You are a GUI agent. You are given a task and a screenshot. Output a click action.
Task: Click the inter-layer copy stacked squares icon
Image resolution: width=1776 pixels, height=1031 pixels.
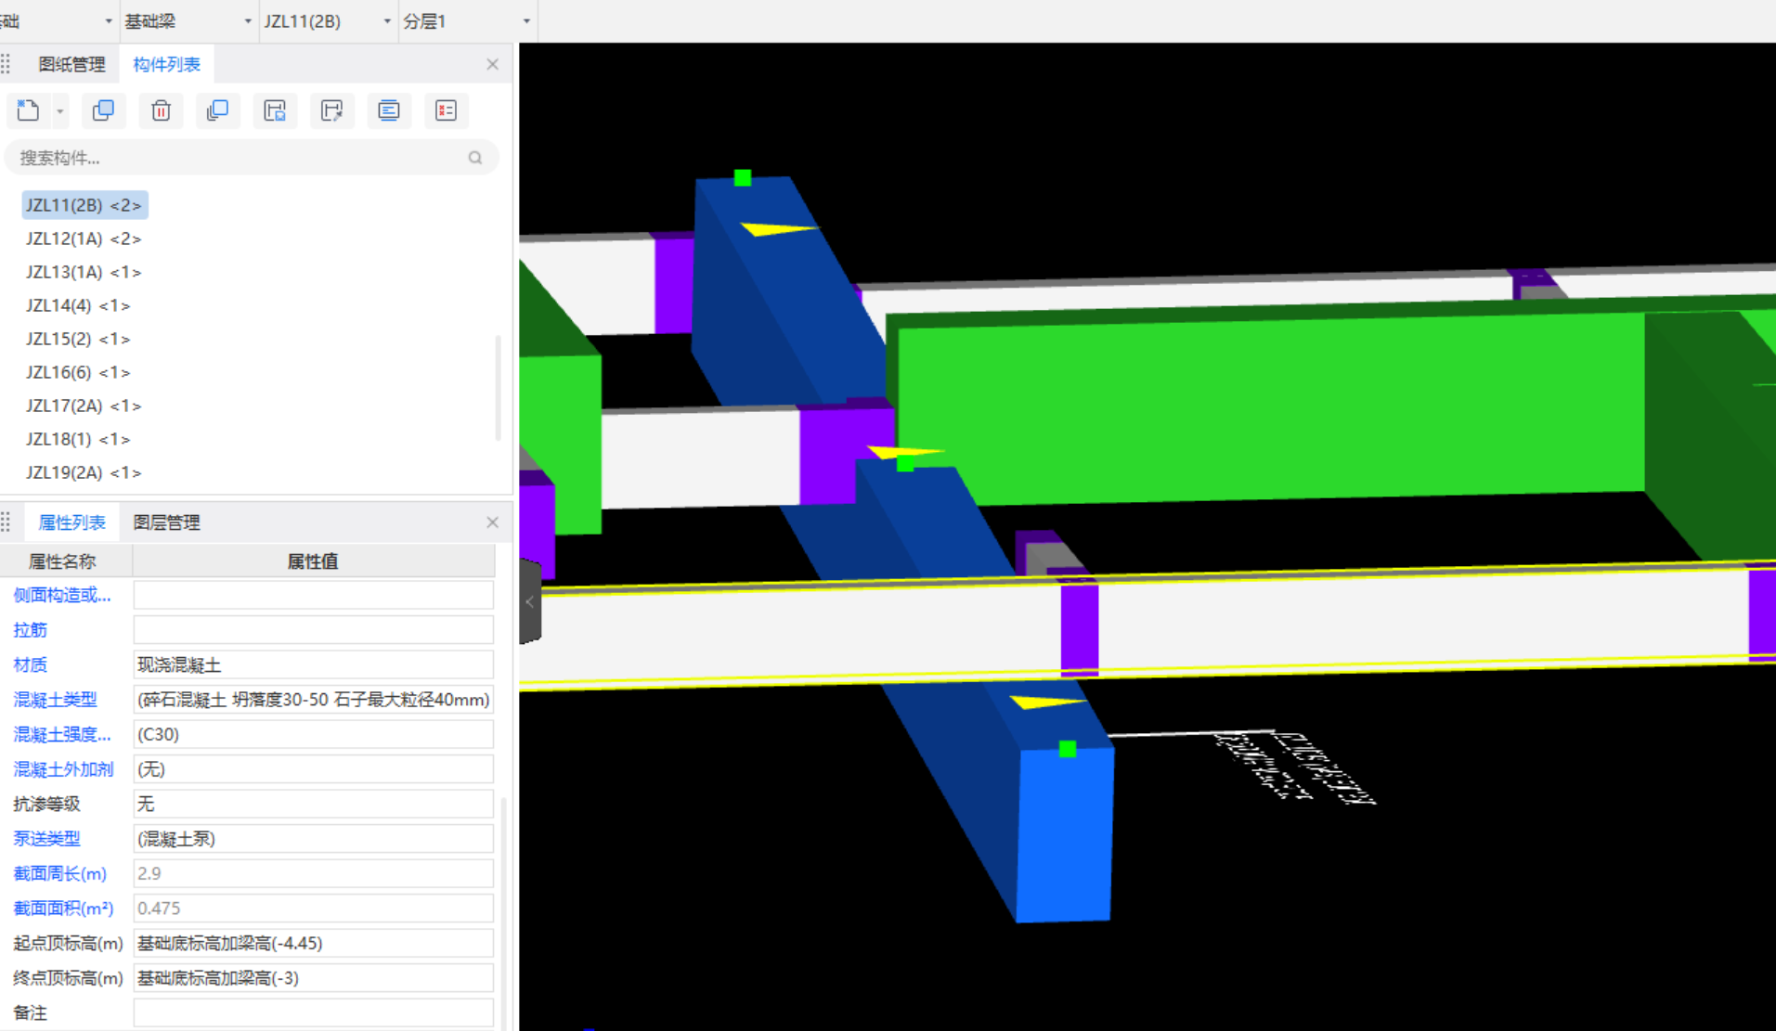click(217, 110)
